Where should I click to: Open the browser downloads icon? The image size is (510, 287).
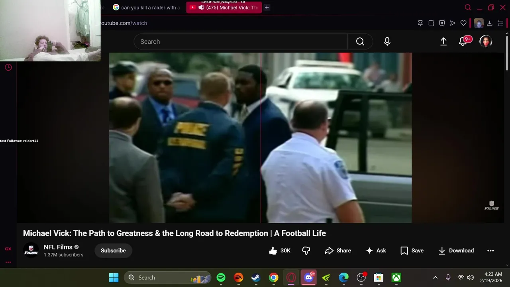490,23
